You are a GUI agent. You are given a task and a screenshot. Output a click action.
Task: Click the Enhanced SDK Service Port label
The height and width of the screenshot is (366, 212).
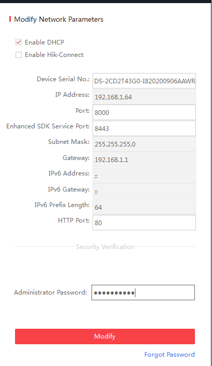(x=48, y=126)
